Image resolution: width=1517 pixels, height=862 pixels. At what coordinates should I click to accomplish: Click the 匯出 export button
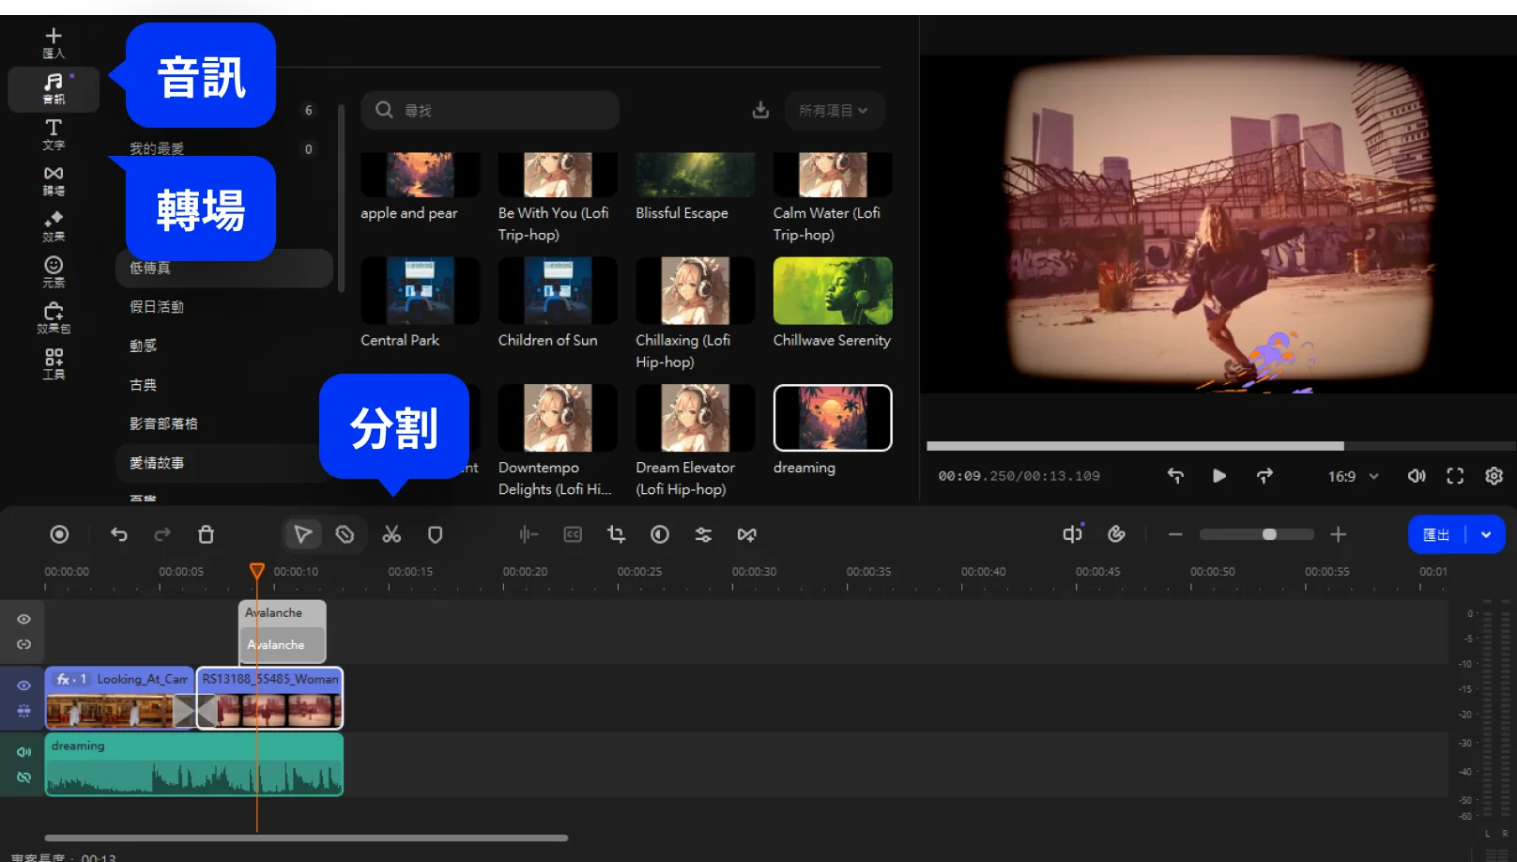pos(1436,534)
